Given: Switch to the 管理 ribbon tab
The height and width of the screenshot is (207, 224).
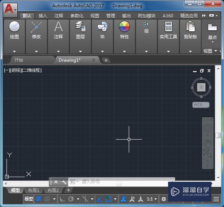Looking at the screenshot, I should (111, 16).
